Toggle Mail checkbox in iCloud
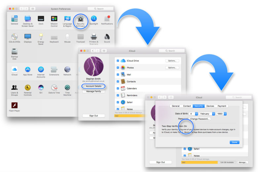 pyautogui.click(x=118, y=75)
